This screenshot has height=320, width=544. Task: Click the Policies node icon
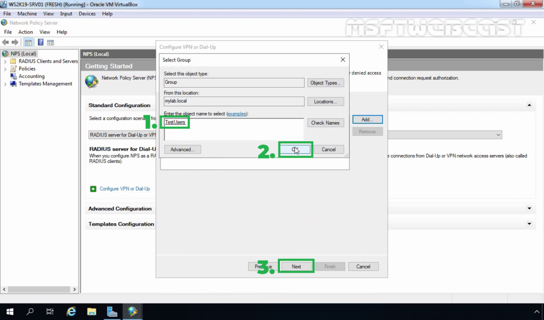(x=13, y=68)
